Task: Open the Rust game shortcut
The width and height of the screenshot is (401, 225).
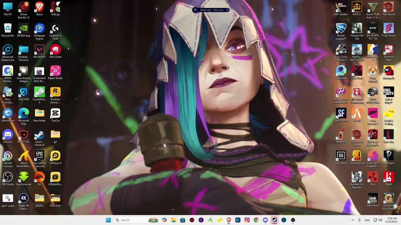Action: [373, 179]
